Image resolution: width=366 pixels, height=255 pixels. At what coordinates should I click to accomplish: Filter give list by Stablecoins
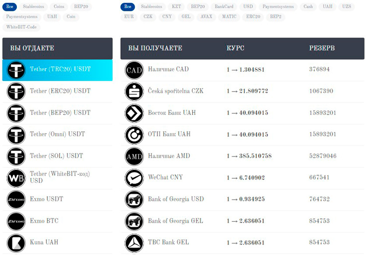(x=33, y=6)
